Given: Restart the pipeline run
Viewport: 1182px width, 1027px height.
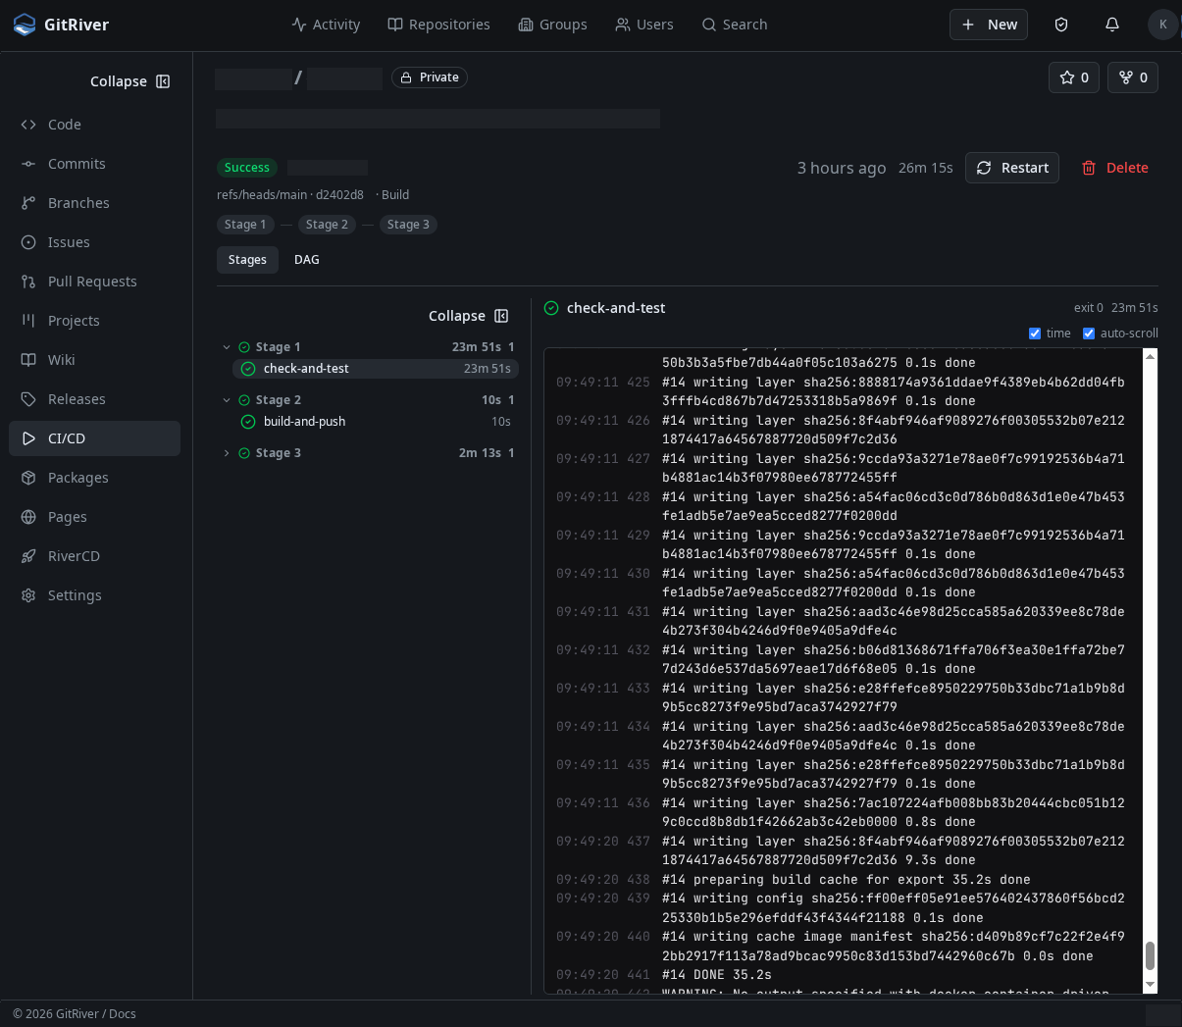Looking at the screenshot, I should [x=1012, y=168].
